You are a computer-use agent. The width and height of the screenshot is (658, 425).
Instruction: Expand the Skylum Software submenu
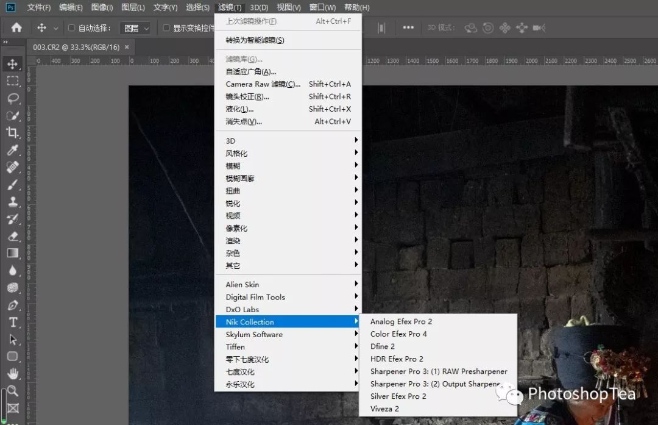(x=288, y=334)
